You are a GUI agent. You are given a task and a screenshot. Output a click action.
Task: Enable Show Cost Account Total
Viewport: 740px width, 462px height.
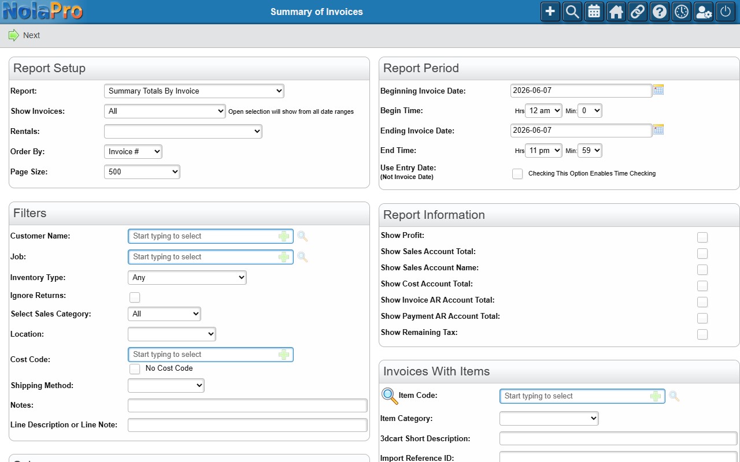point(702,286)
